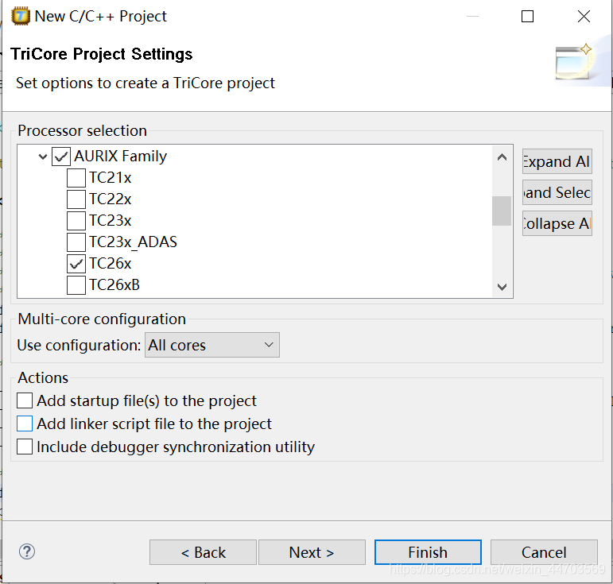Close the New C/C++ Project dialog
This screenshot has width=613, height=584.
point(584,17)
